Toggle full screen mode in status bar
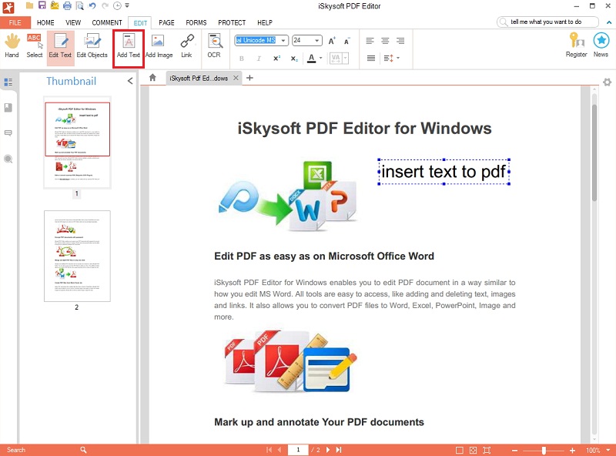The height and width of the screenshot is (456, 616). tap(487, 450)
